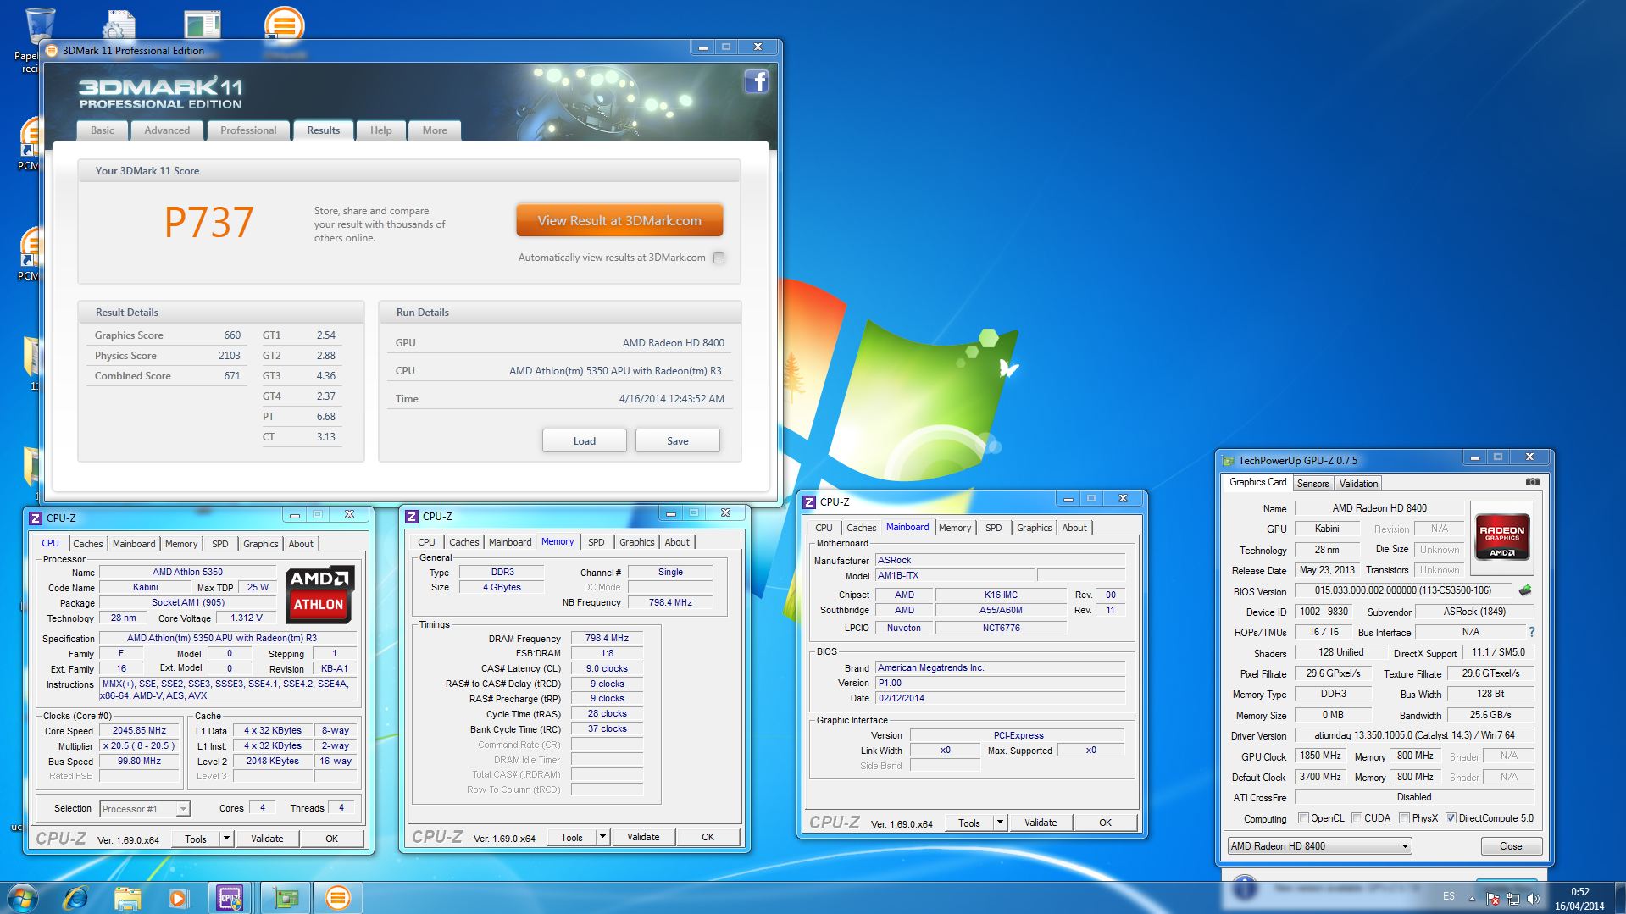Switch to the Advanced tab in 3DMark 11
Image resolution: width=1626 pixels, height=914 pixels.
coord(167,130)
